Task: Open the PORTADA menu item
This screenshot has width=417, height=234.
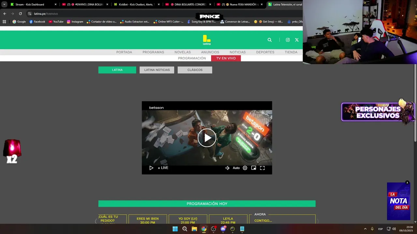Action: click(x=124, y=52)
